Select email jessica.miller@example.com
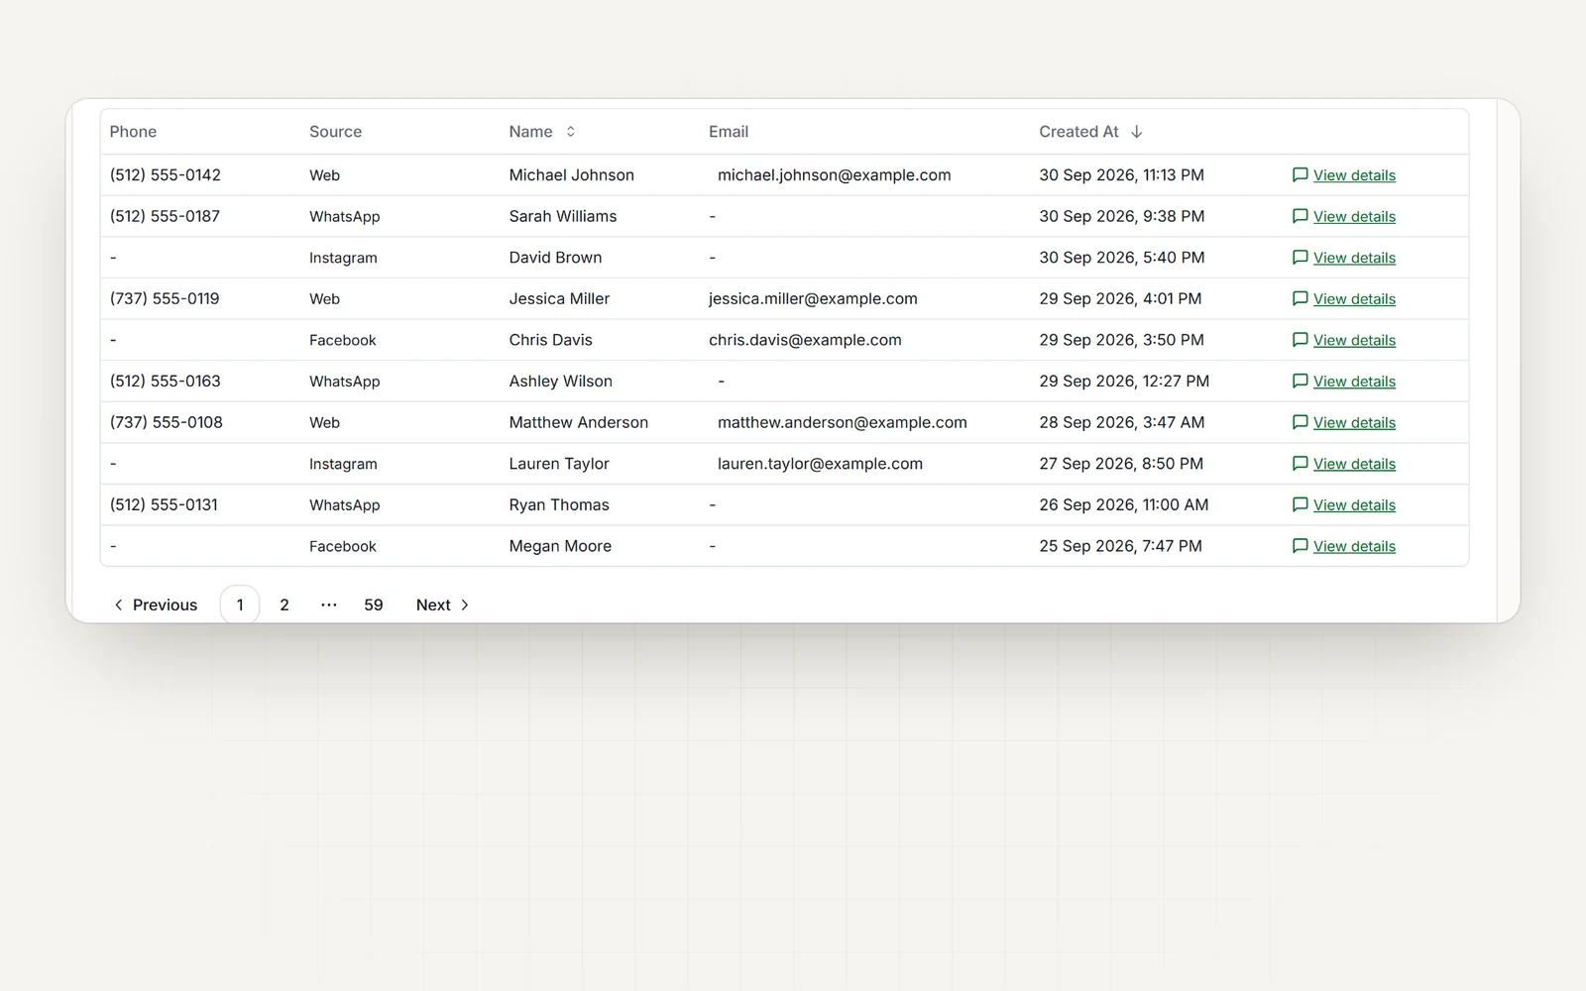1586x991 pixels. [813, 298]
